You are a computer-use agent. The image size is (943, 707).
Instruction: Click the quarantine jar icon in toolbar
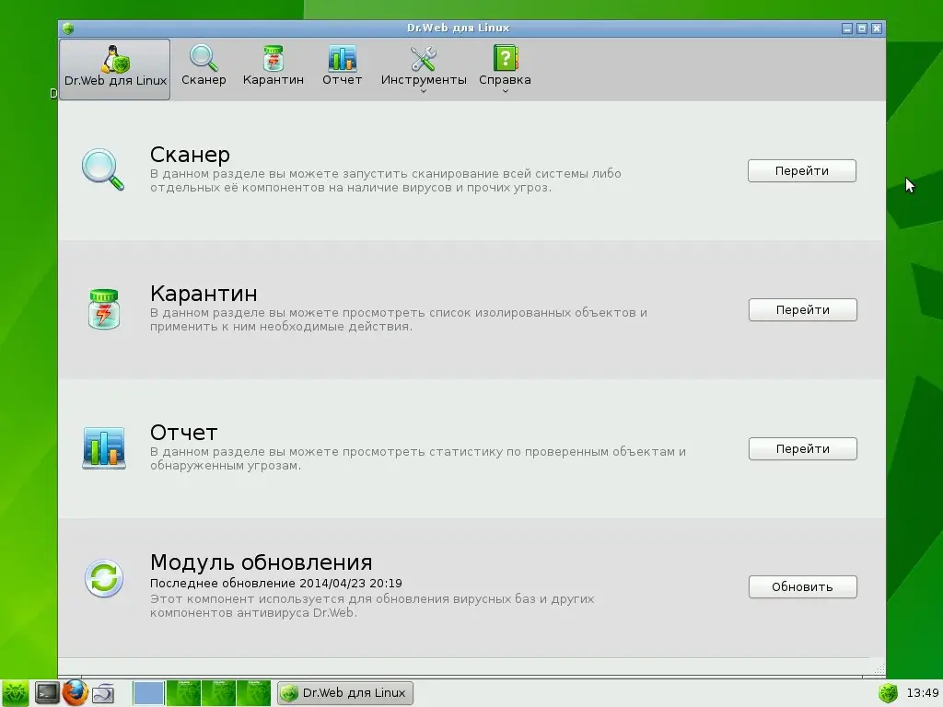click(273, 58)
